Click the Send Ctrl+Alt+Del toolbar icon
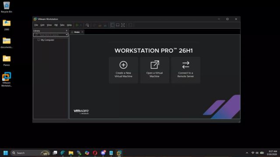 tap(87, 25)
